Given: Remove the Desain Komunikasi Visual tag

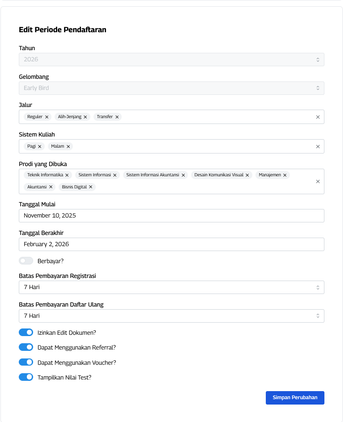Looking at the screenshot, I should (247, 175).
